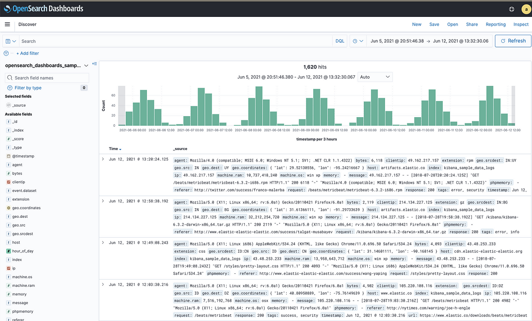Image resolution: width=532 pixels, height=321 pixels.
Task: Click the agent field type icon
Action: pyautogui.click(x=9, y=165)
